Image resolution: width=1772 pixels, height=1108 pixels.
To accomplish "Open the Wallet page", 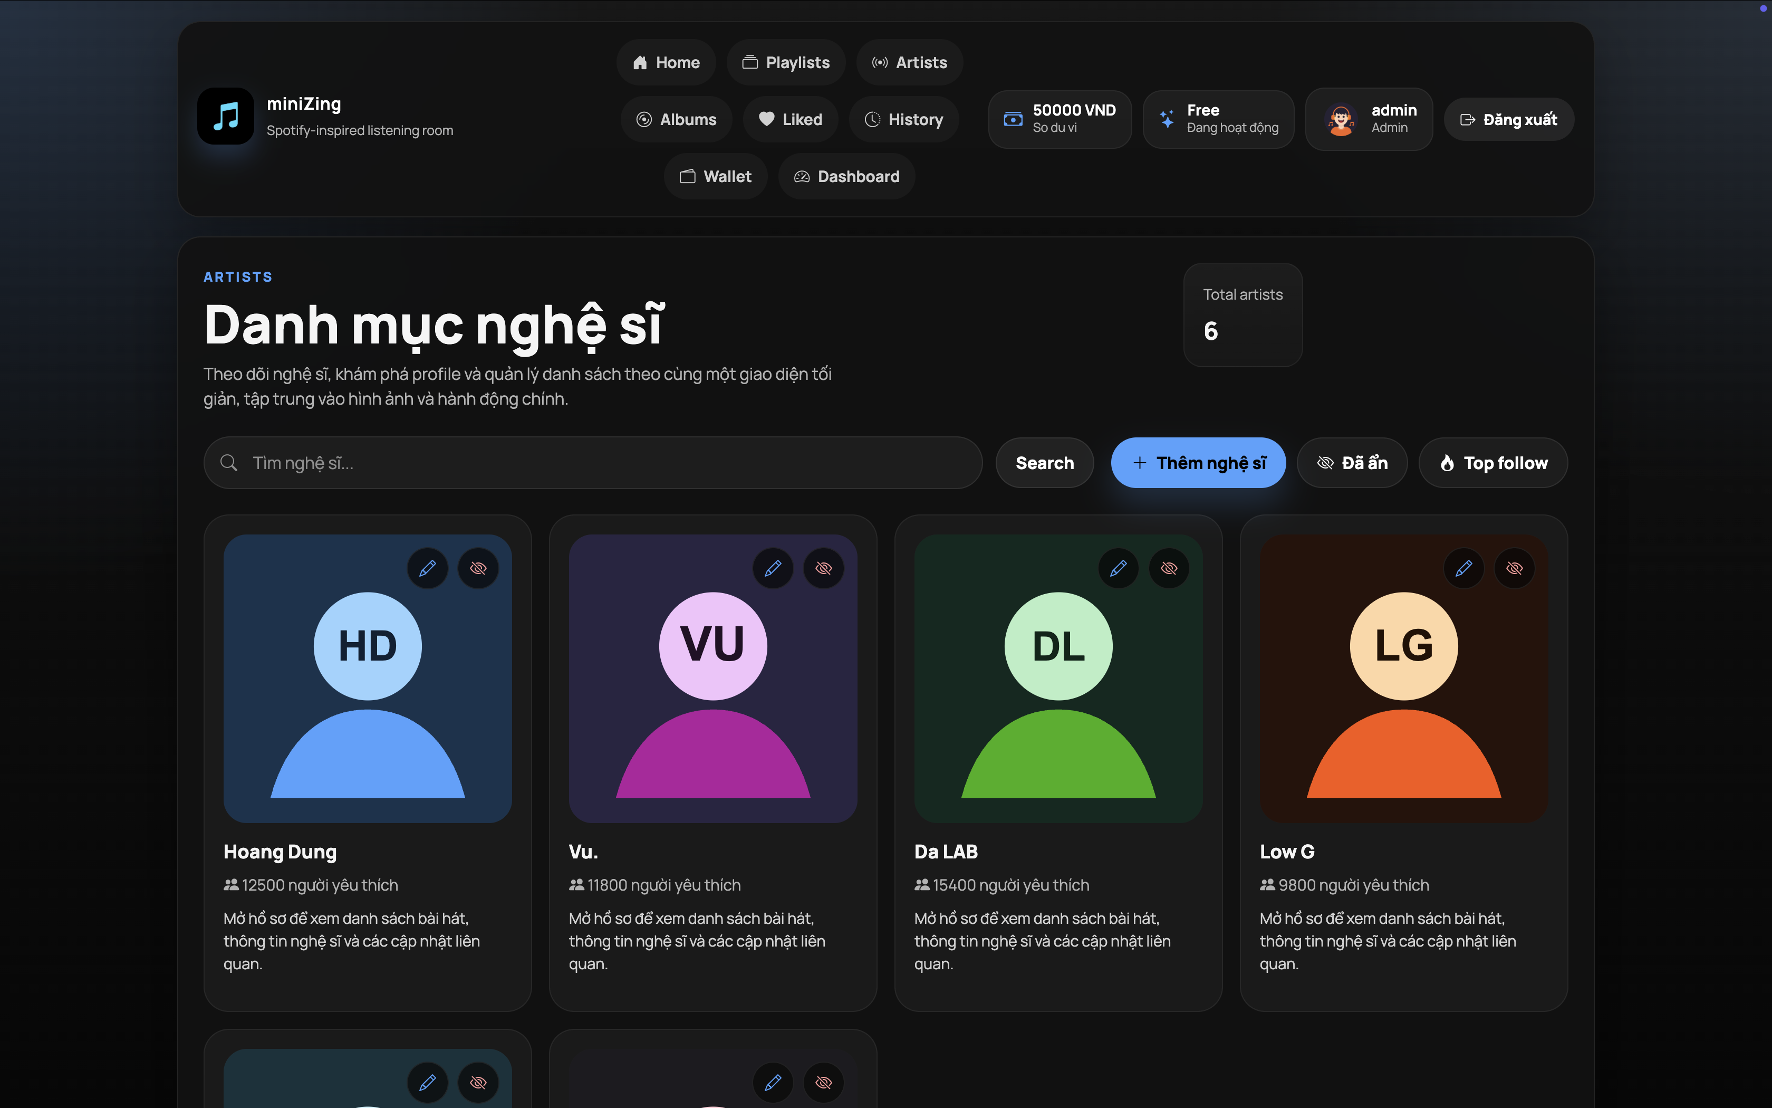I will (x=715, y=177).
